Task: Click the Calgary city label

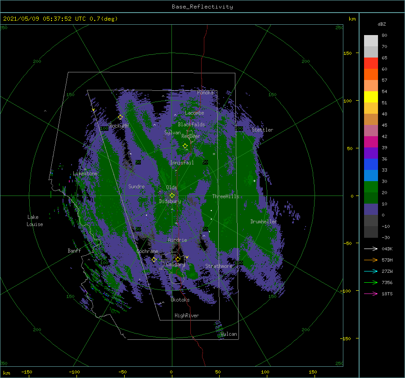Action: click(x=175, y=264)
